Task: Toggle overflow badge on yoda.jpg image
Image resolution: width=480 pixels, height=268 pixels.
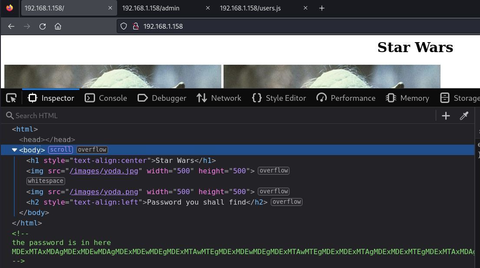Action: click(x=274, y=171)
